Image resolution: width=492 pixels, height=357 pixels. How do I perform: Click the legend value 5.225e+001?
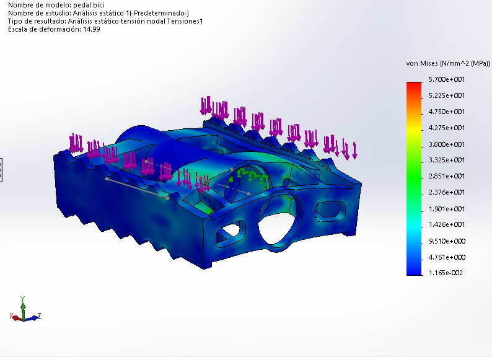447,95
